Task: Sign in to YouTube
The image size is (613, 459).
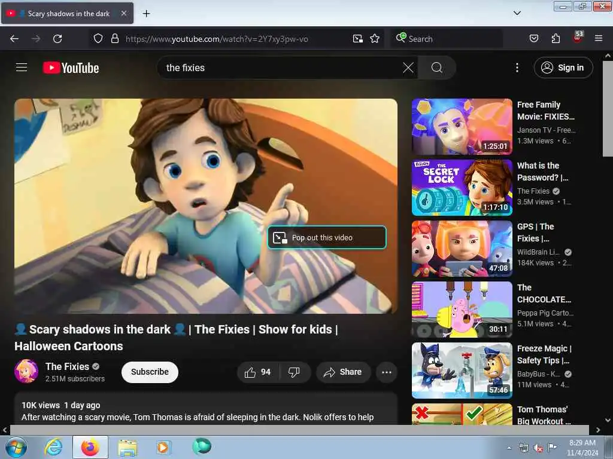Action: pos(563,68)
